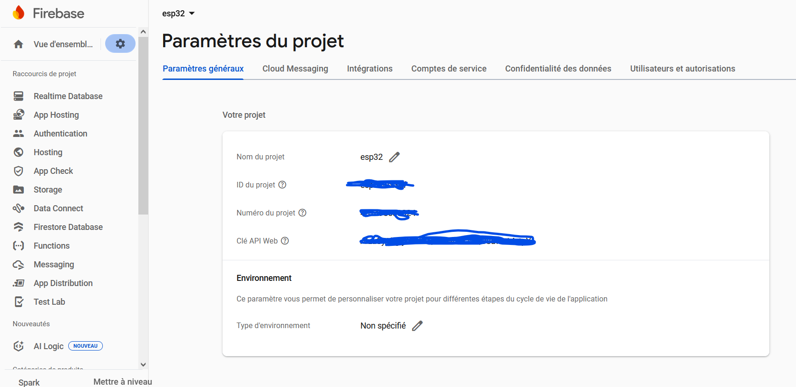The image size is (796, 387).
Task: Click the Storage image icon
Action: (x=19, y=190)
